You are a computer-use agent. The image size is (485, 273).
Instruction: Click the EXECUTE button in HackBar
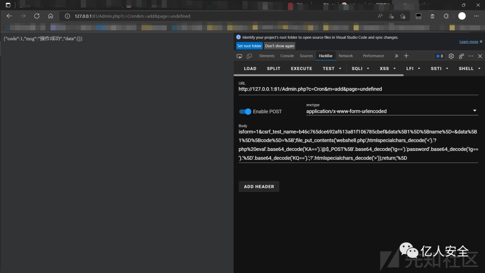coord(301,69)
